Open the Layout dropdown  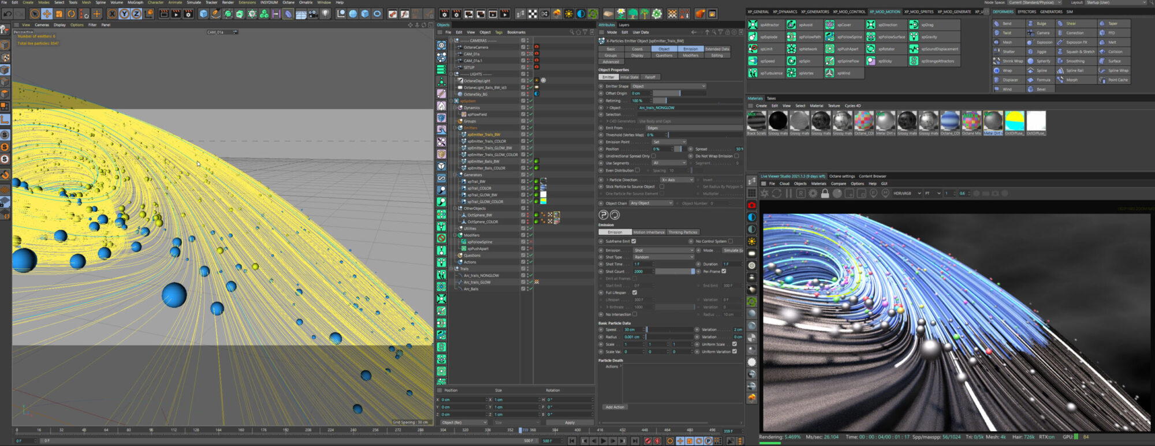coord(1116,2)
